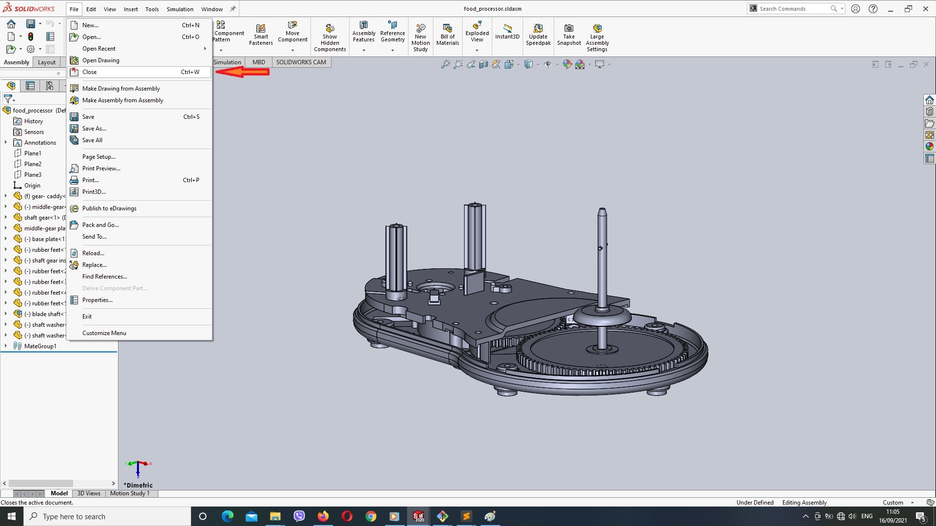Open Design Library in task pane
The height and width of the screenshot is (526, 936).
click(929, 112)
